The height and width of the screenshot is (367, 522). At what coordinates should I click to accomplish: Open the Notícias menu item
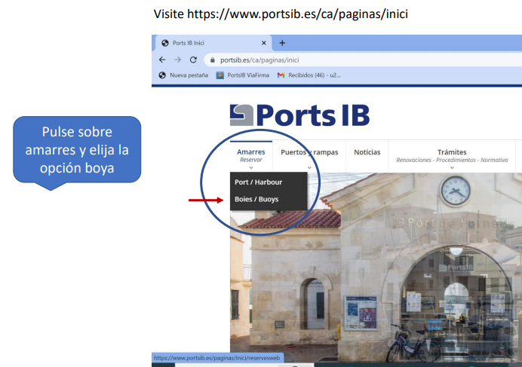pos(367,152)
